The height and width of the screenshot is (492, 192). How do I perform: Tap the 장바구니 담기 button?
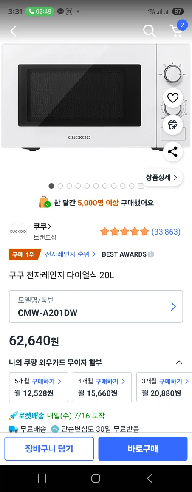(x=49, y=449)
